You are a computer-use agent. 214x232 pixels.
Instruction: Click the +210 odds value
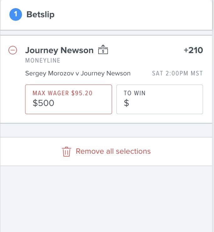point(193,50)
